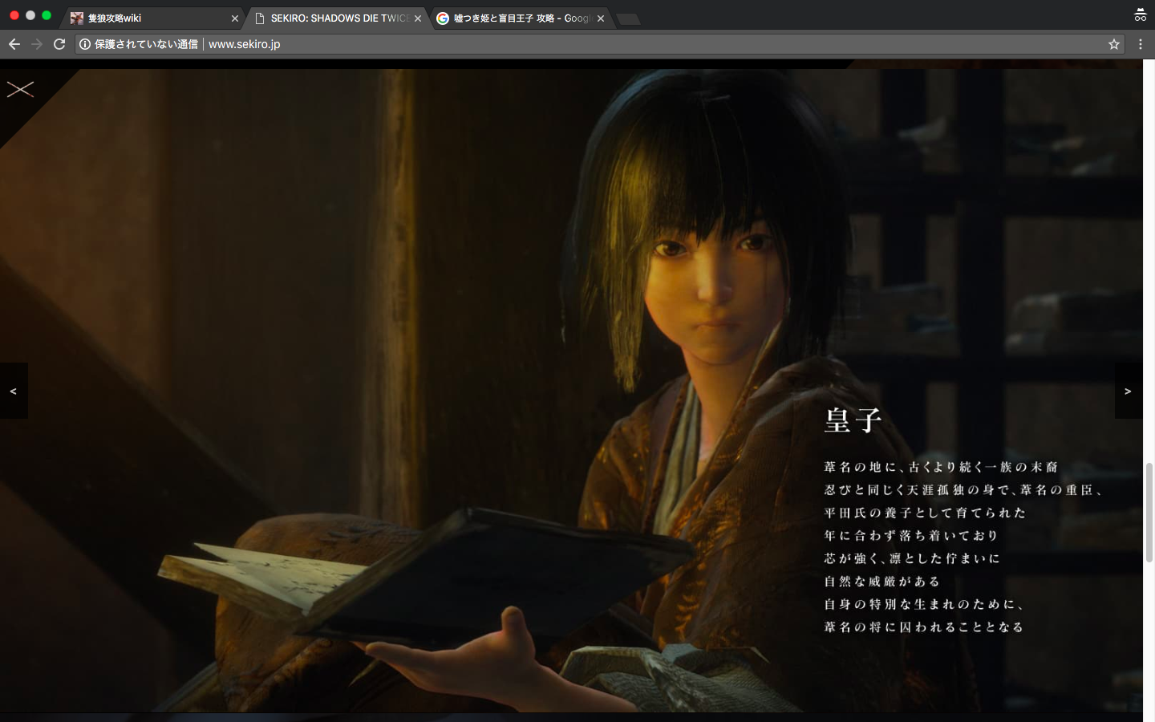This screenshot has width=1155, height=722.
Task: Click the line 自然な威厳がある
Action: (881, 582)
